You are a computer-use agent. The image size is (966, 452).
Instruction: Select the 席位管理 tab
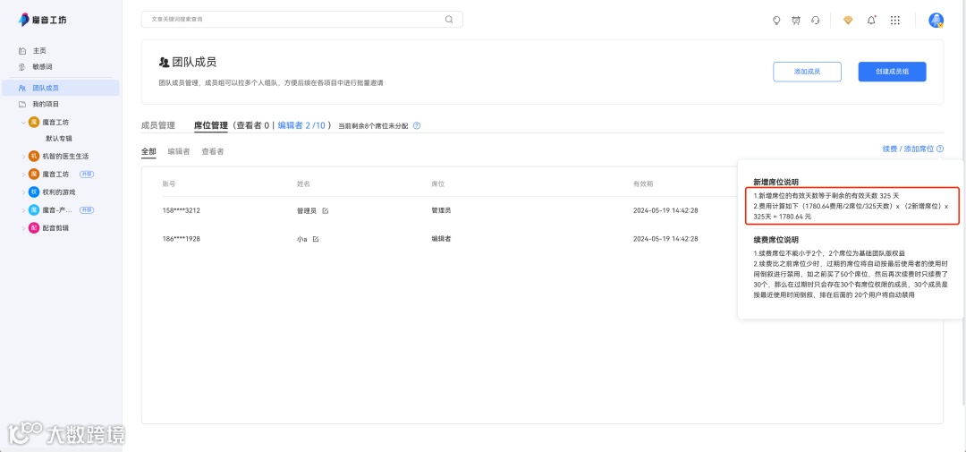click(211, 125)
